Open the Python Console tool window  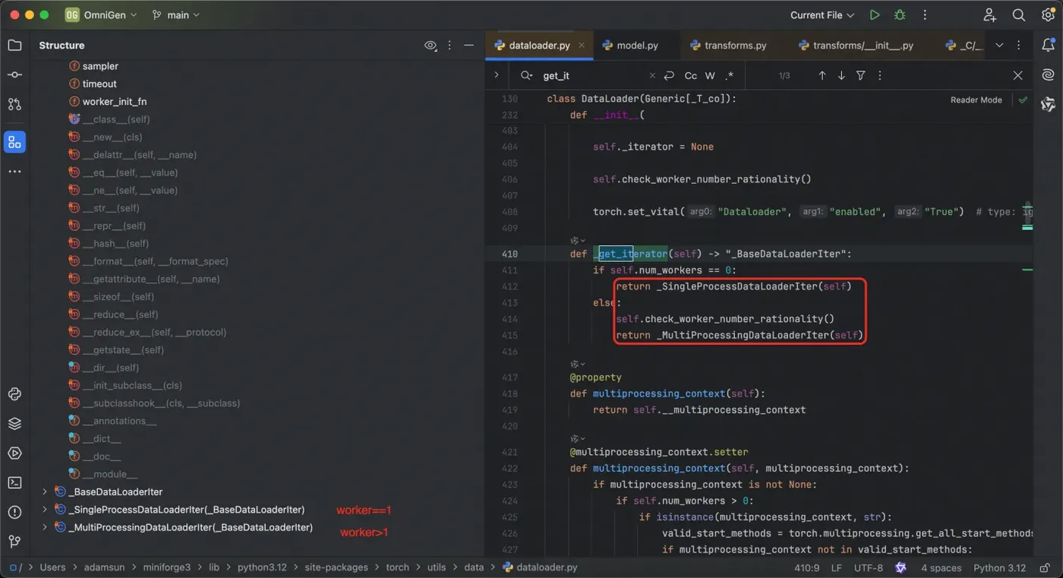[x=14, y=394]
